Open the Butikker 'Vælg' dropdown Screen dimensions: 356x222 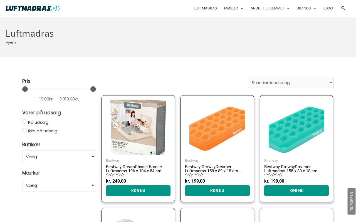tap(59, 157)
